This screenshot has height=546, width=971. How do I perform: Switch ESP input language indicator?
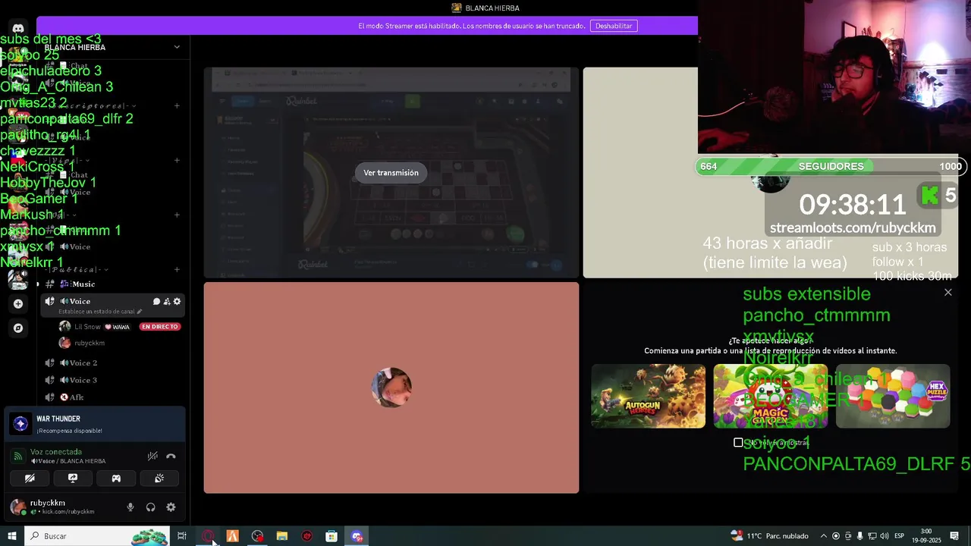pyautogui.click(x=899, y=536)
